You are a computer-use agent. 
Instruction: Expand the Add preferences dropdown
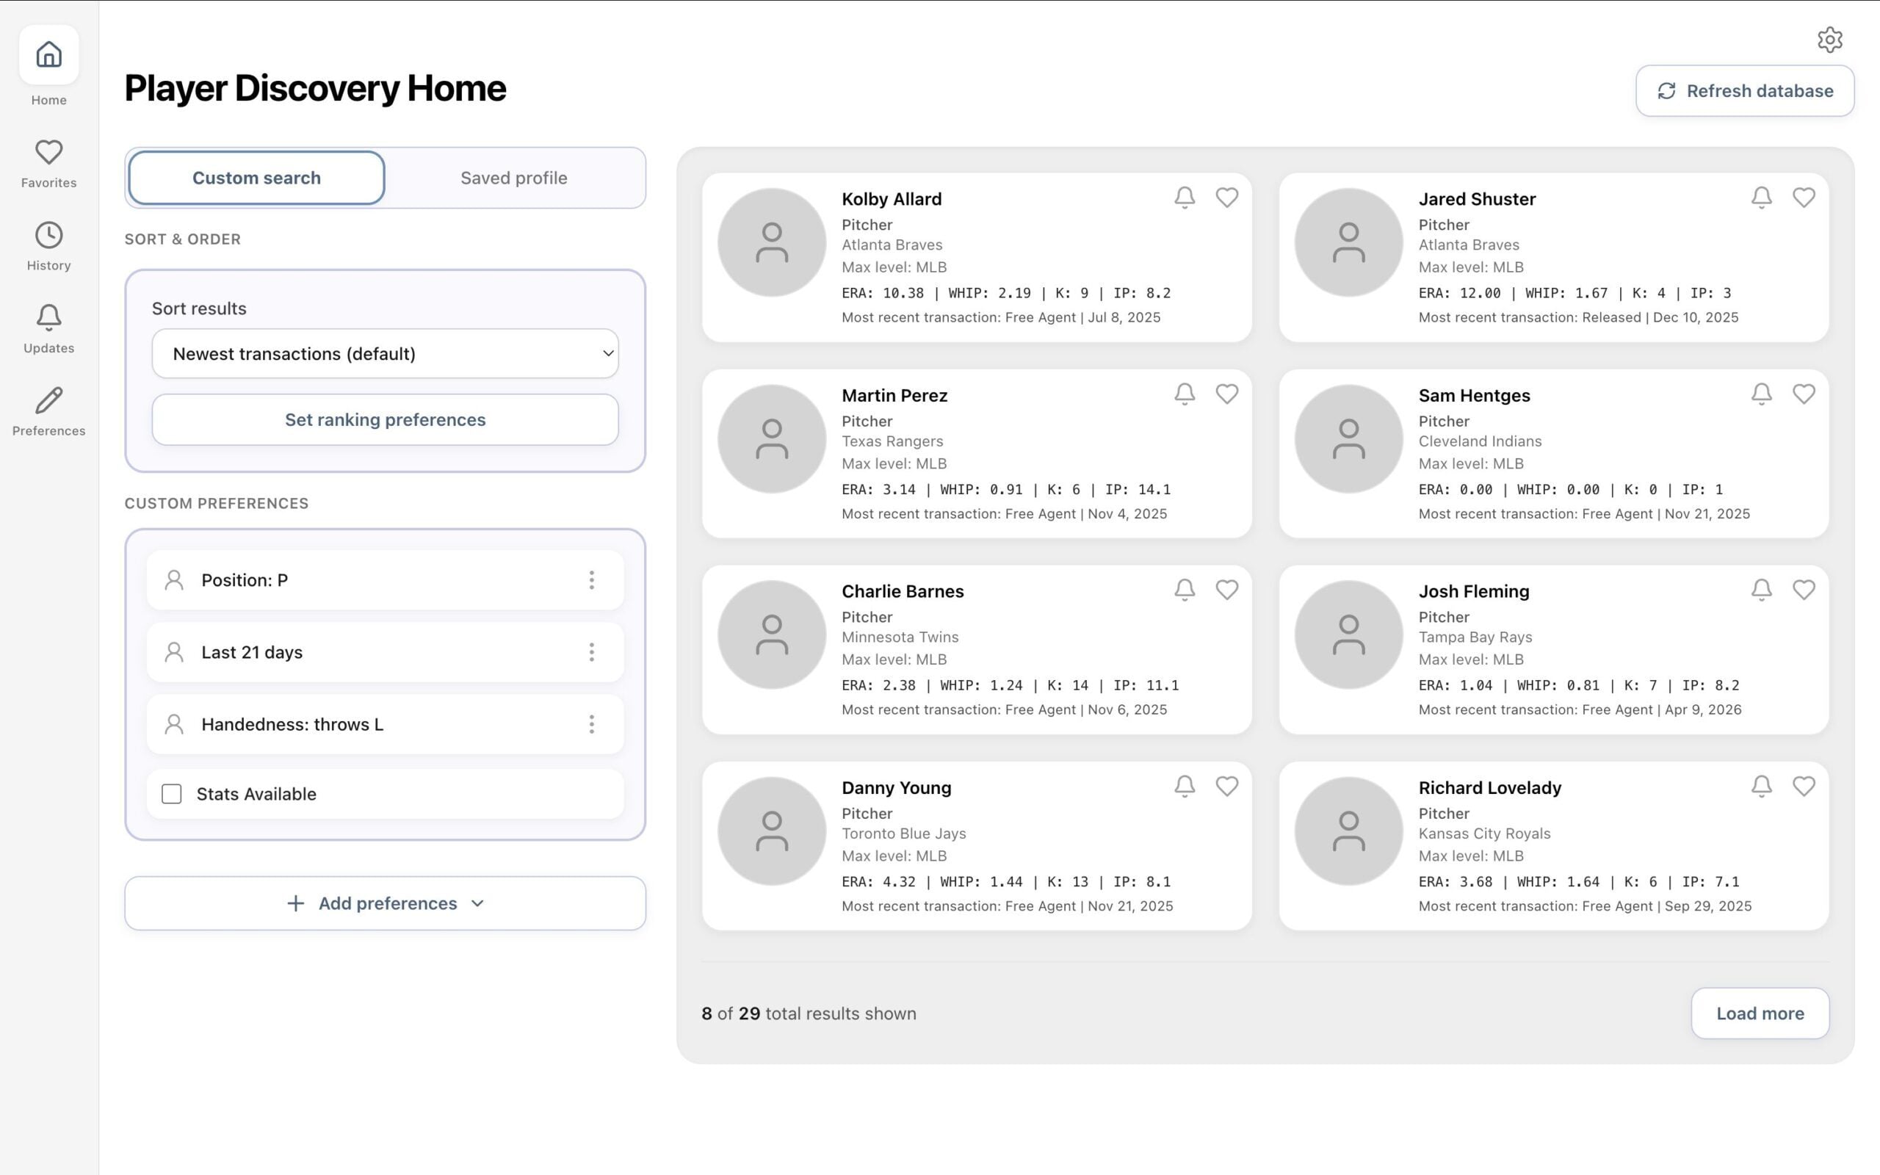tap(386, 903)
